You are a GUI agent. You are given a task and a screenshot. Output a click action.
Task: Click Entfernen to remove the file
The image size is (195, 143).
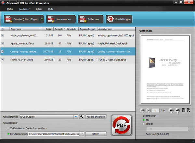(91, 19)
